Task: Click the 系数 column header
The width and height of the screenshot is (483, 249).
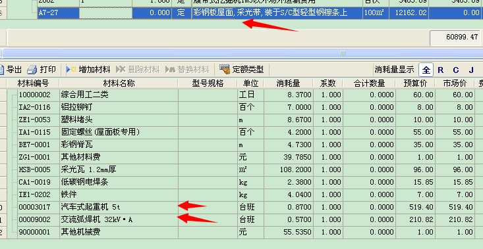Action: coord(327,83)
